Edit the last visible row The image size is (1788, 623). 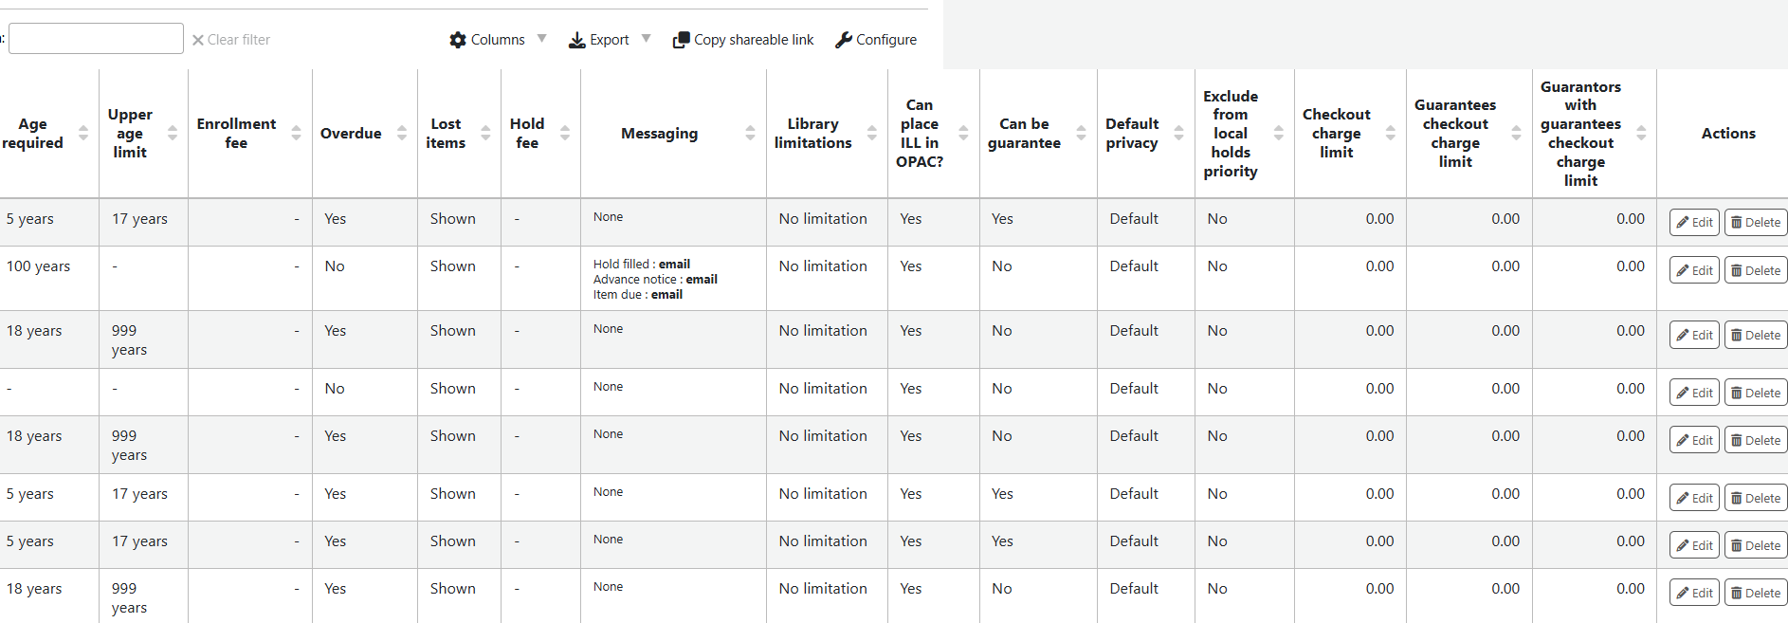coord(1694,593)
